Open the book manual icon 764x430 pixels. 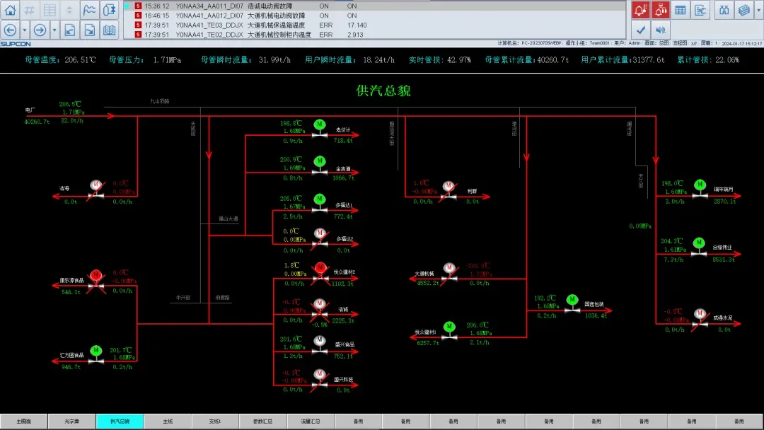click(x=109, y=30)
